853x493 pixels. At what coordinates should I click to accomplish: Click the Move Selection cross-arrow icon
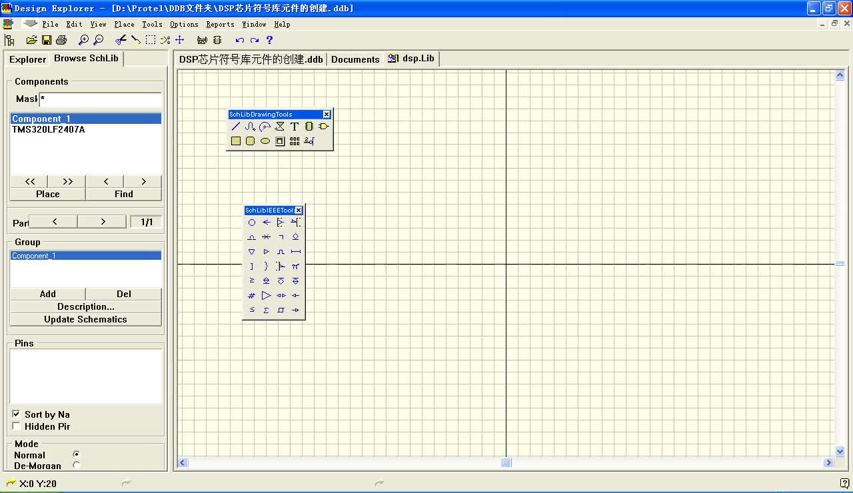tap(179, 41)
